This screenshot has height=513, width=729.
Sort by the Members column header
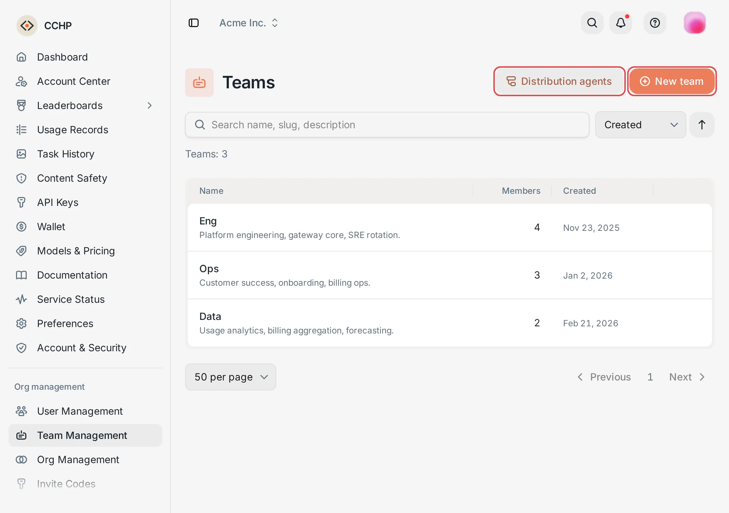click(521, 191)
